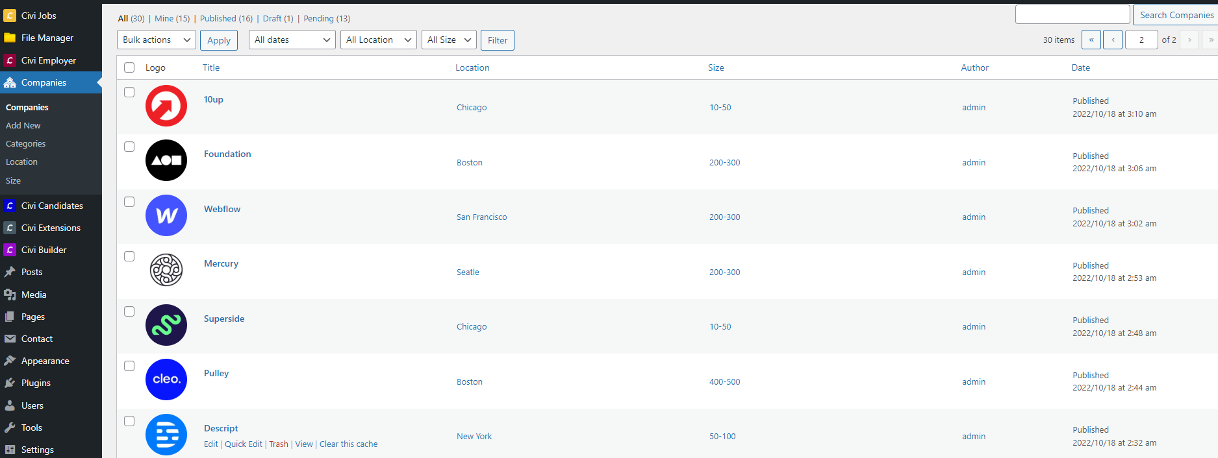Click the Users person icon
This screenshot has width=1218, height=458.
point(10,405)
